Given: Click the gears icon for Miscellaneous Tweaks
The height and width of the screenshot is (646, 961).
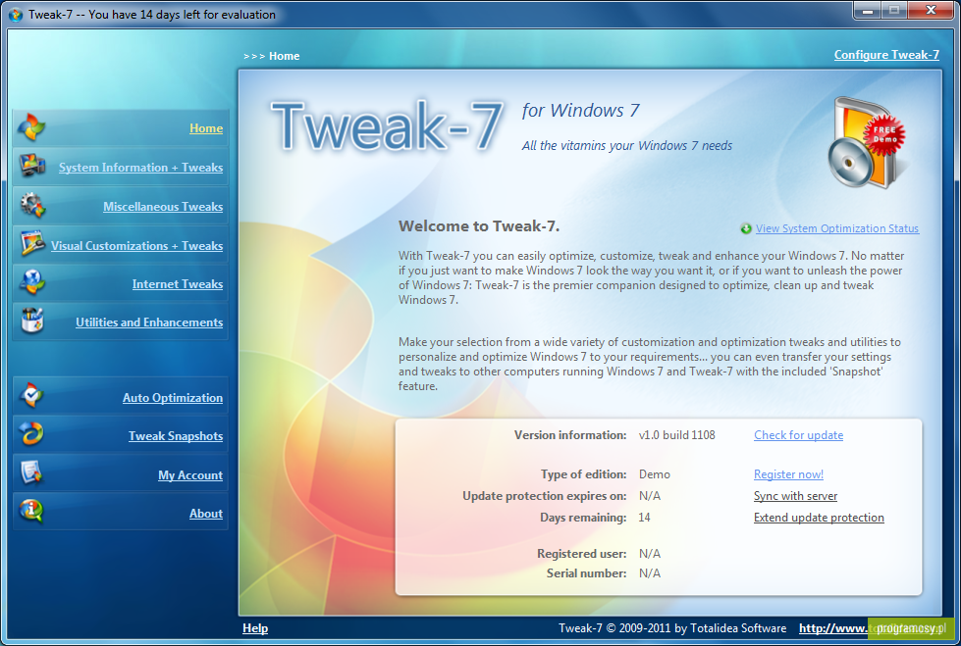Looking at the screenshot, I should tap(32, 205).
